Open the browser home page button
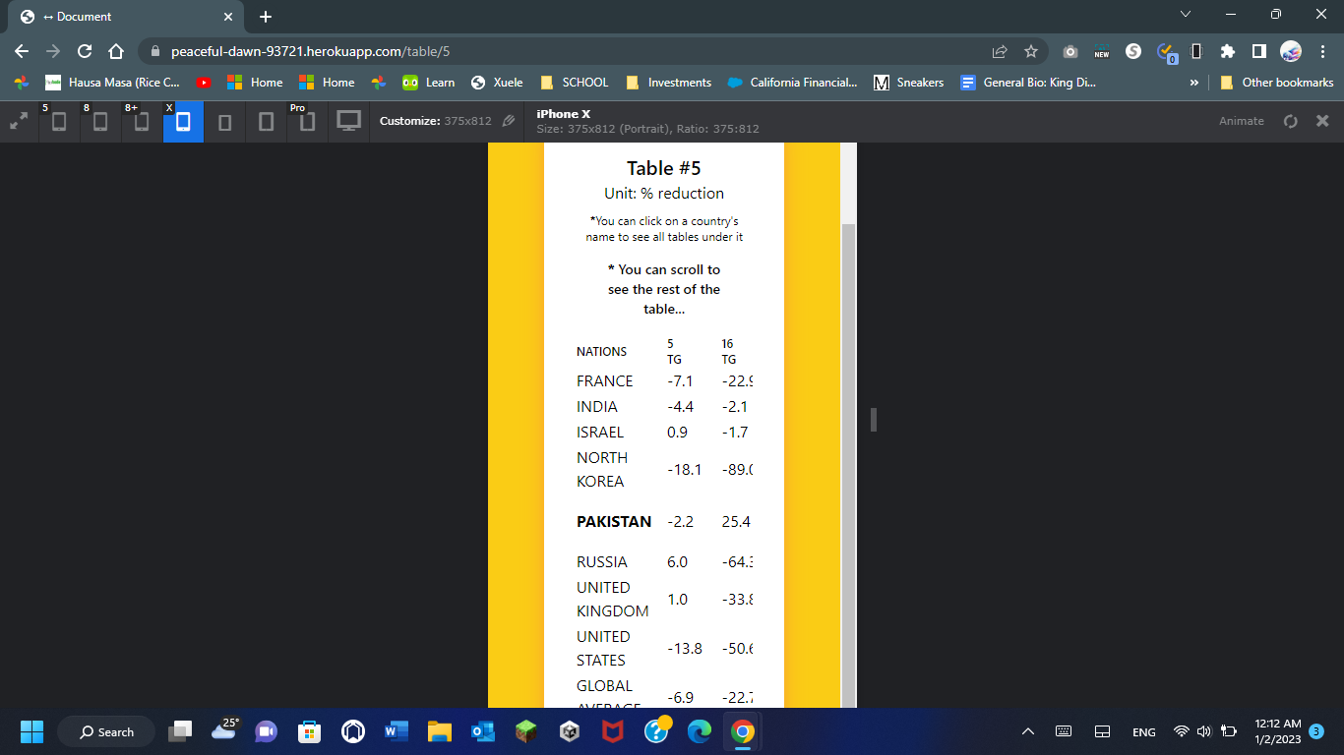The image size is (1344, 755). 116,51
